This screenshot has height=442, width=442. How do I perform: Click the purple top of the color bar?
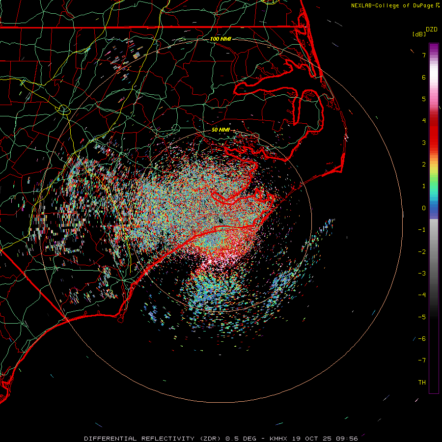pos(434,48)
